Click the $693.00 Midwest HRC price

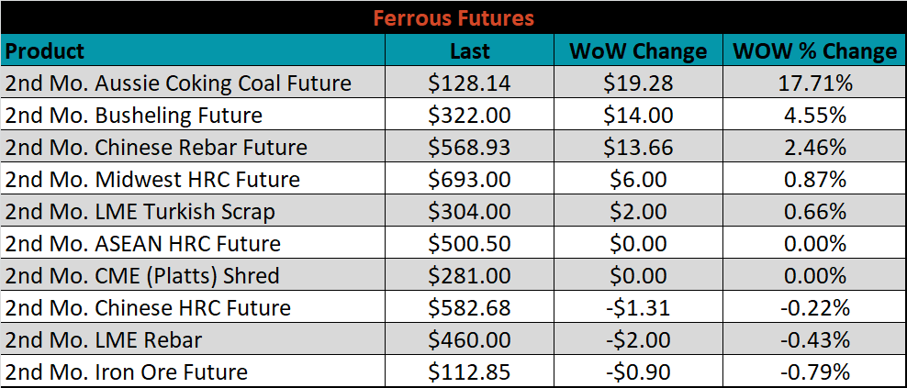click(470, 178)
